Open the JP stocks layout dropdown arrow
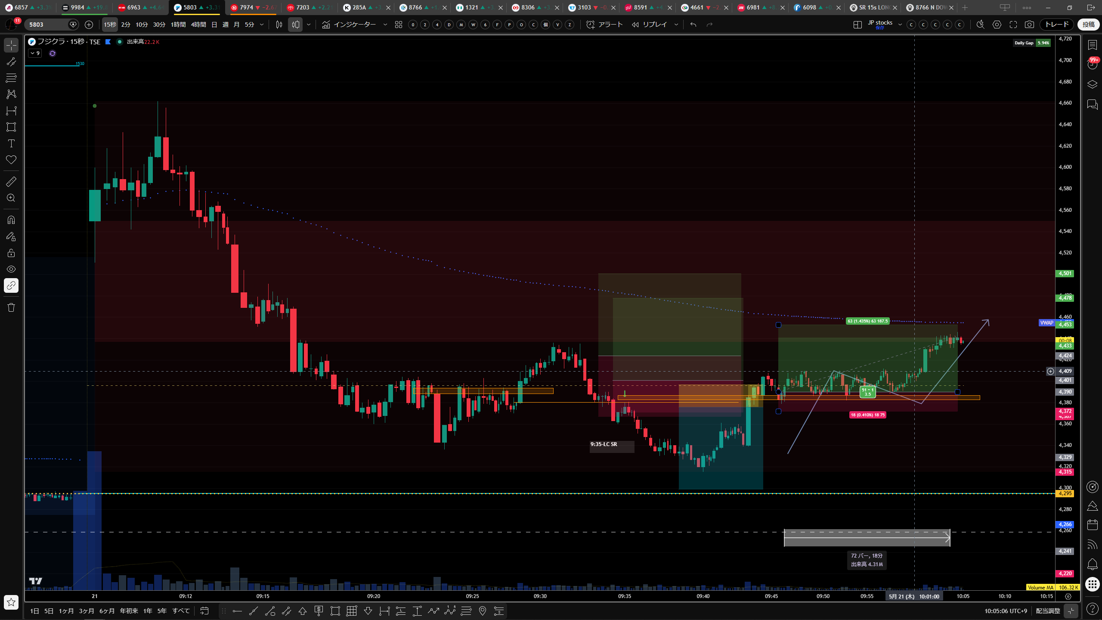Screen dimensions: 1102x620 tap(900, 25)
